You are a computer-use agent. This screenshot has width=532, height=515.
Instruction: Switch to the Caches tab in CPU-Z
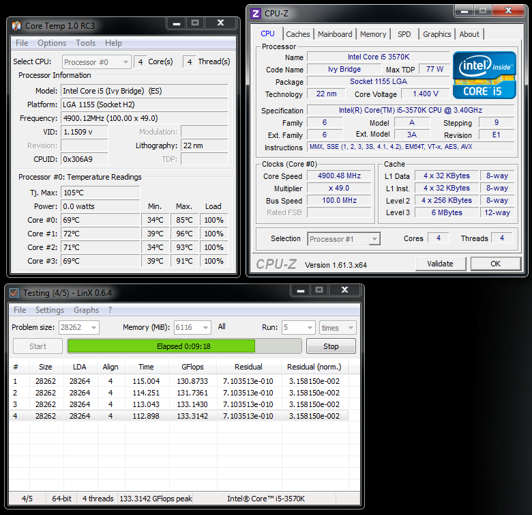298,34
